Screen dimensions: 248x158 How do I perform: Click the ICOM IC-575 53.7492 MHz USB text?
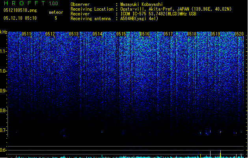click(158, 14)
